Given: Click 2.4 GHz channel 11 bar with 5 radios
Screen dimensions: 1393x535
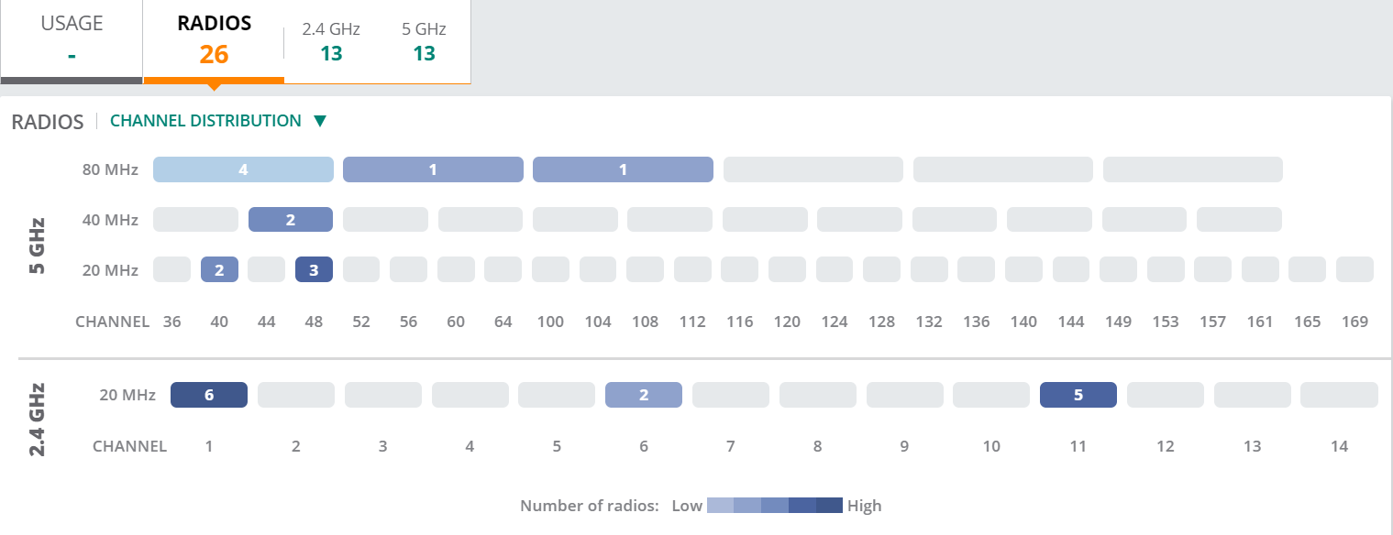Looking at the screenshot, I should (1078, 395).
